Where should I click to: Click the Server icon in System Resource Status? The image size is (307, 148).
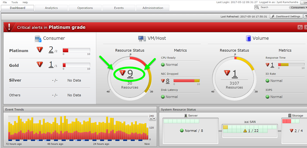click(x=185, y=116)
